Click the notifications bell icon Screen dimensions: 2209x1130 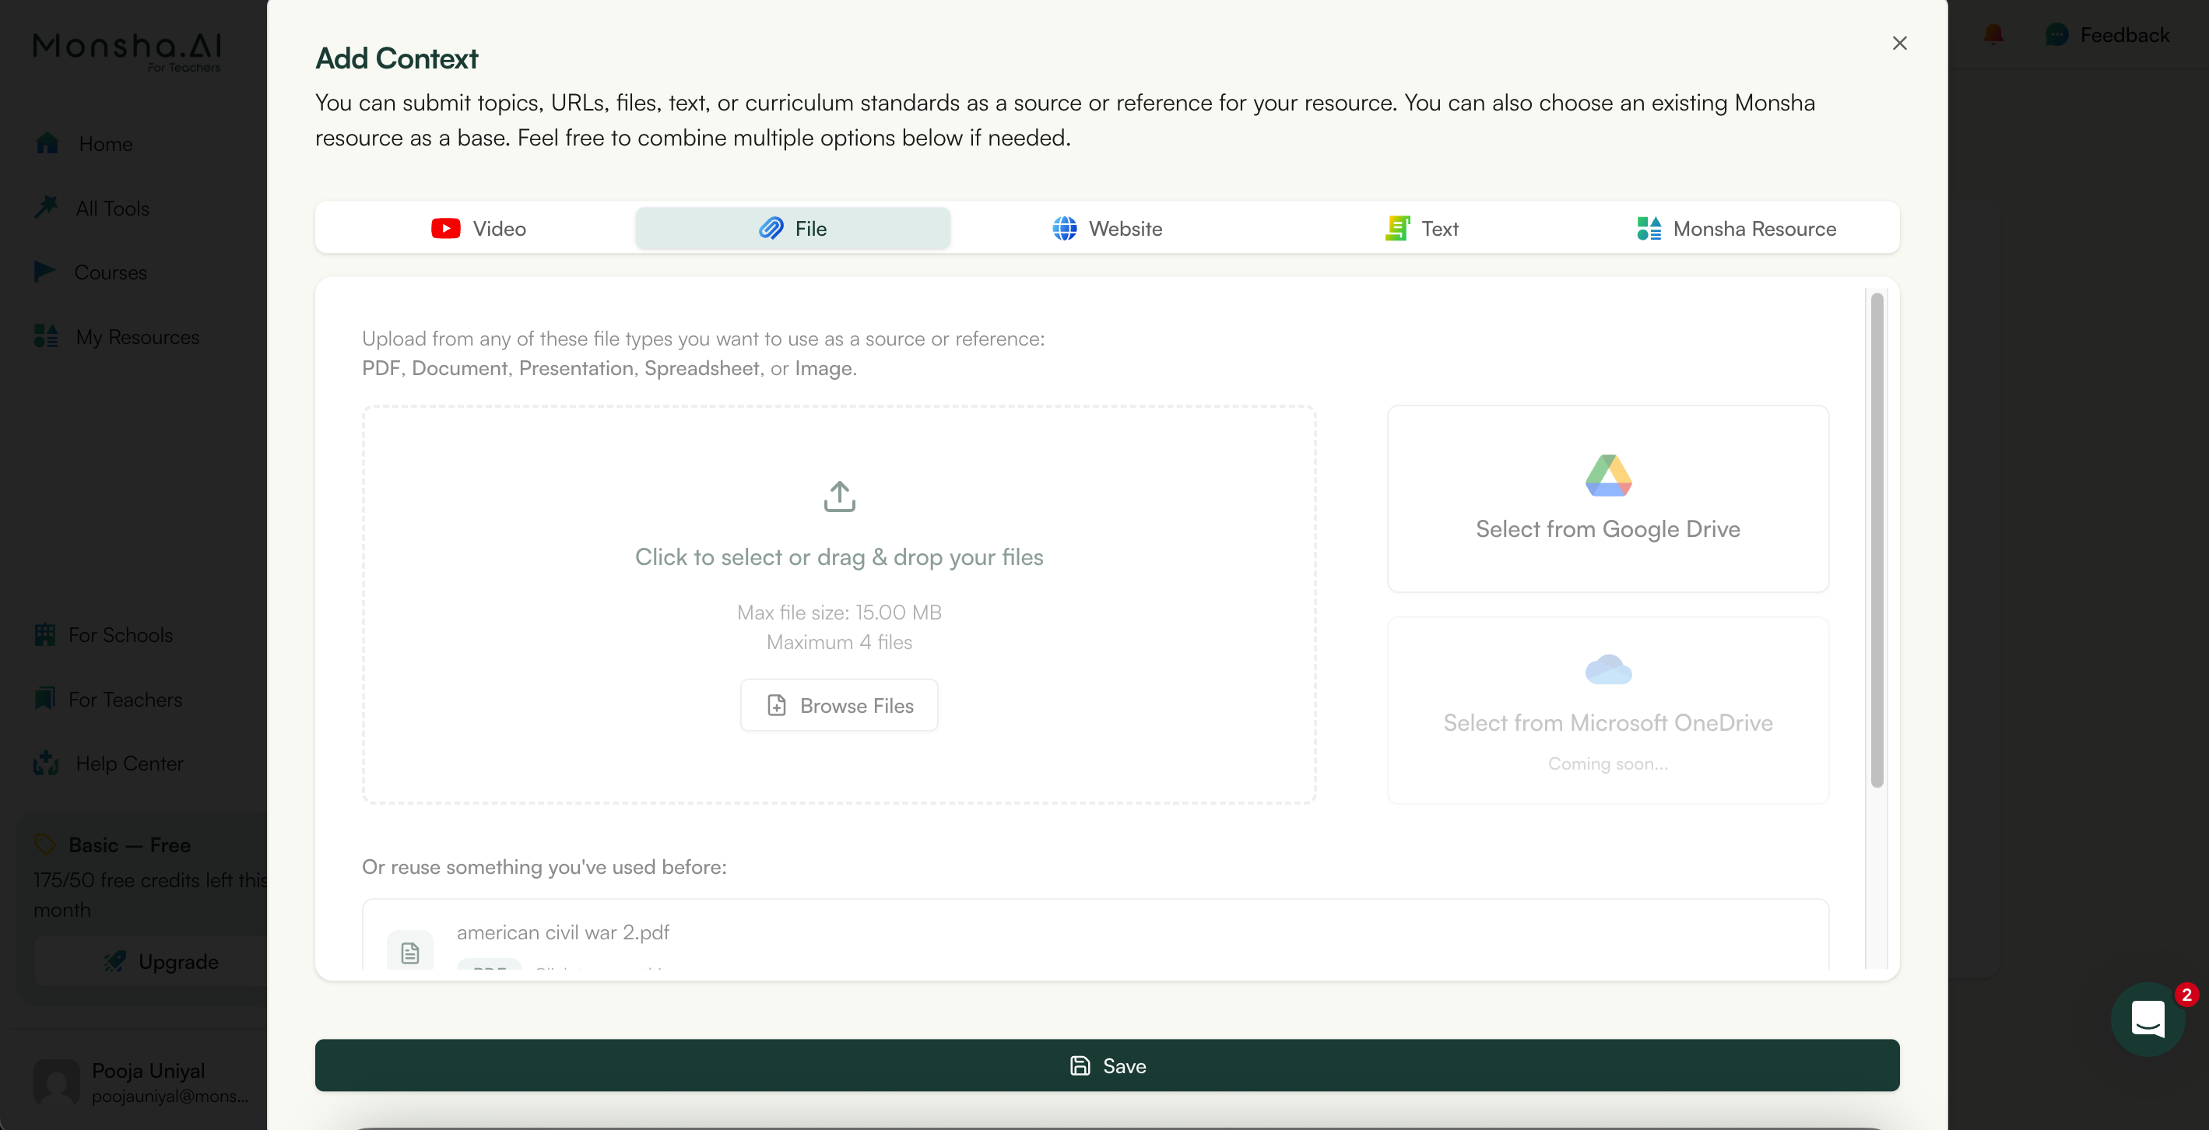[1993, 34]
